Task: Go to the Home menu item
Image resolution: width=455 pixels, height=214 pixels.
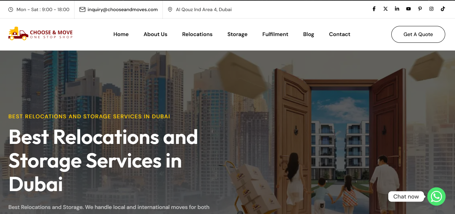Action: coord(121,34)
